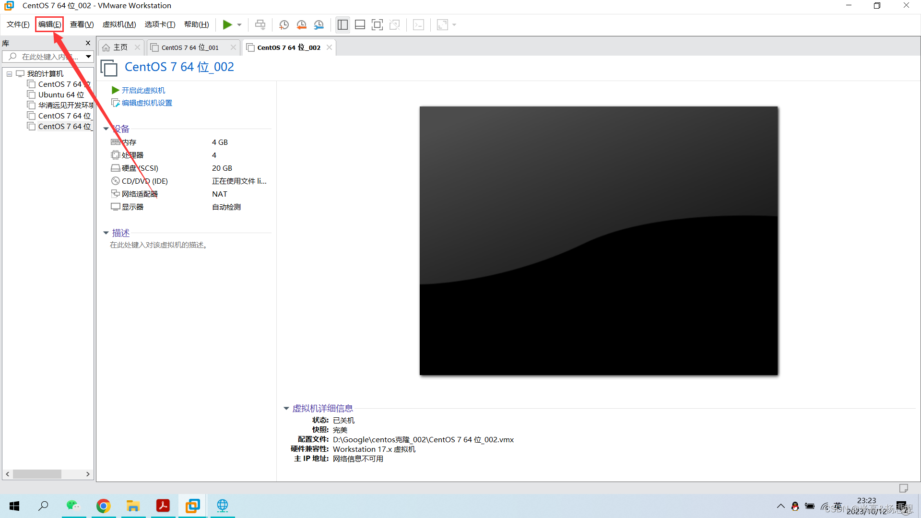
Task: Select the 内存 memory device icon
Action: (116, 142)
